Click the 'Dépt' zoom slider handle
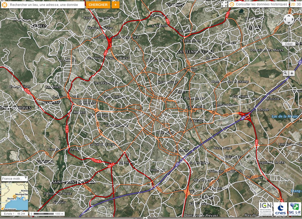 [x=289, y=44]
